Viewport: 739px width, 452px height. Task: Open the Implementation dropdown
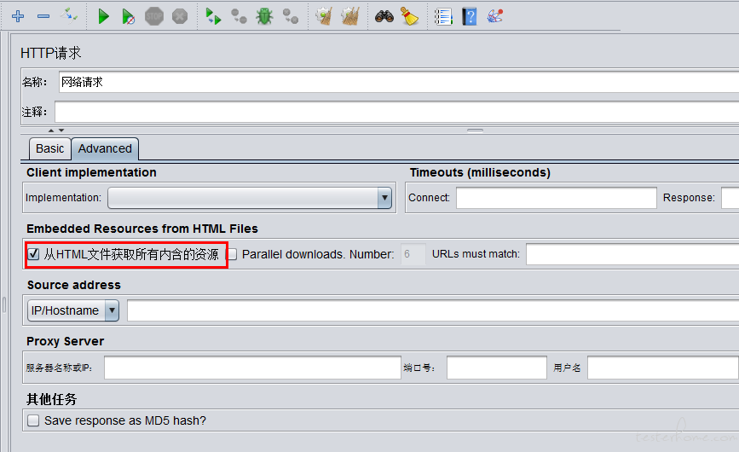(x=249, y=198)
